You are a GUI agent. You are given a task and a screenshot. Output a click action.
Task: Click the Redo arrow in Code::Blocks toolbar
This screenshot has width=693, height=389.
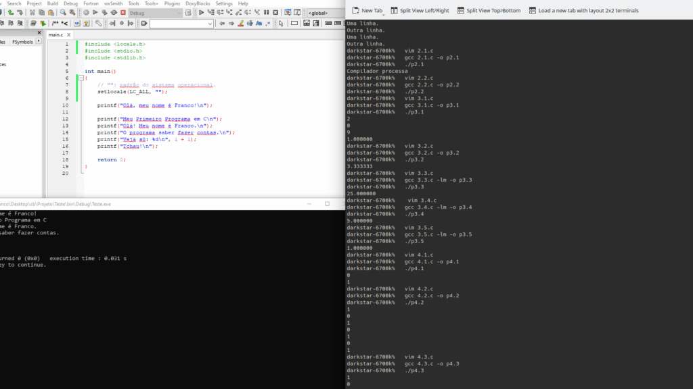coord(20,13)
